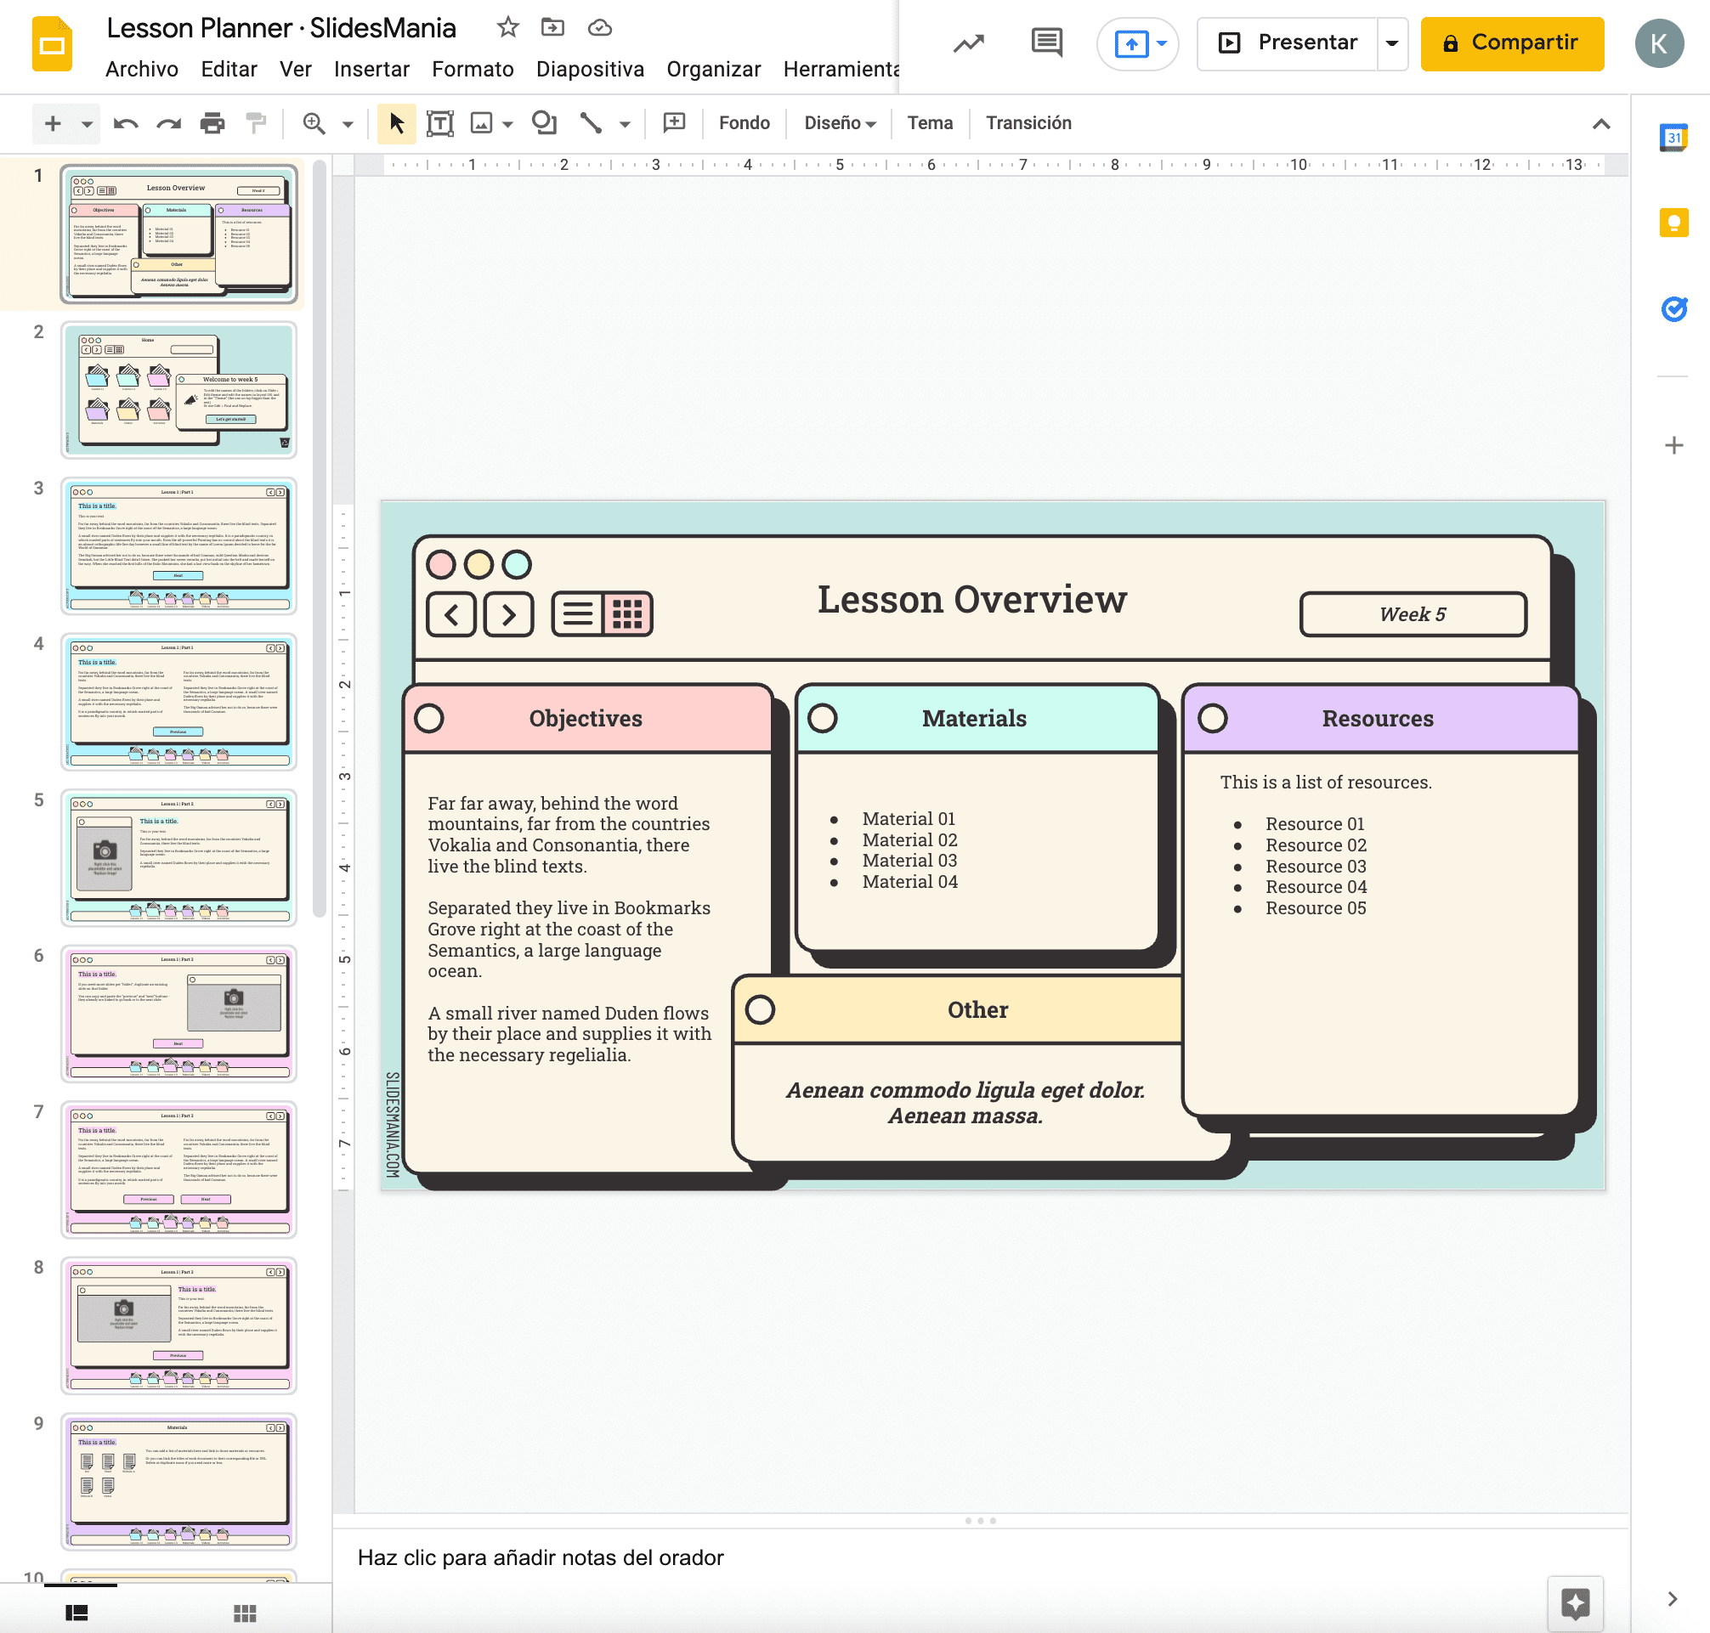Select the line drawing tool
1710x1633 pixels.
click(x=591, y=122)
